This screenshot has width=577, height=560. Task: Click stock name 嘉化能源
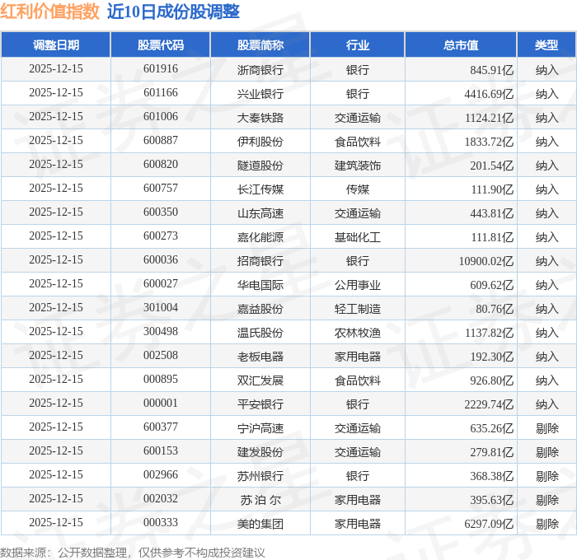tap(260, 237)
